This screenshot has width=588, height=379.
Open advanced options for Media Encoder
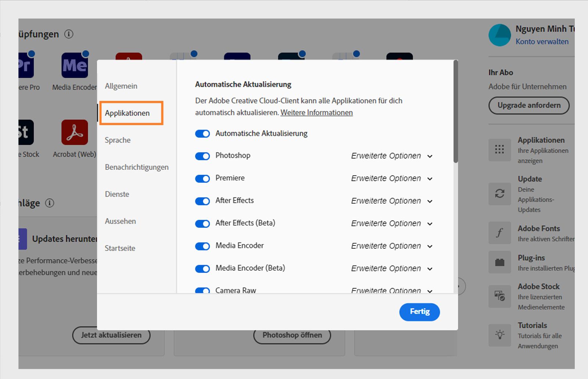[x=391, y=246]
